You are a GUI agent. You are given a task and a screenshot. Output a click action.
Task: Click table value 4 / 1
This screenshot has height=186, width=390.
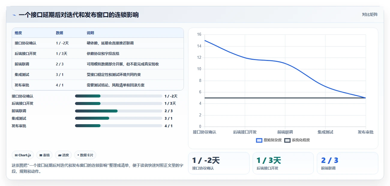pos(60,85)
